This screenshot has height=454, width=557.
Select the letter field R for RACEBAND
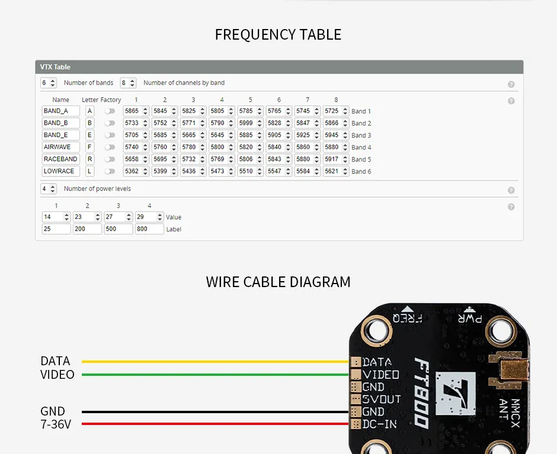pyautogui.click(x=89, y=159)
